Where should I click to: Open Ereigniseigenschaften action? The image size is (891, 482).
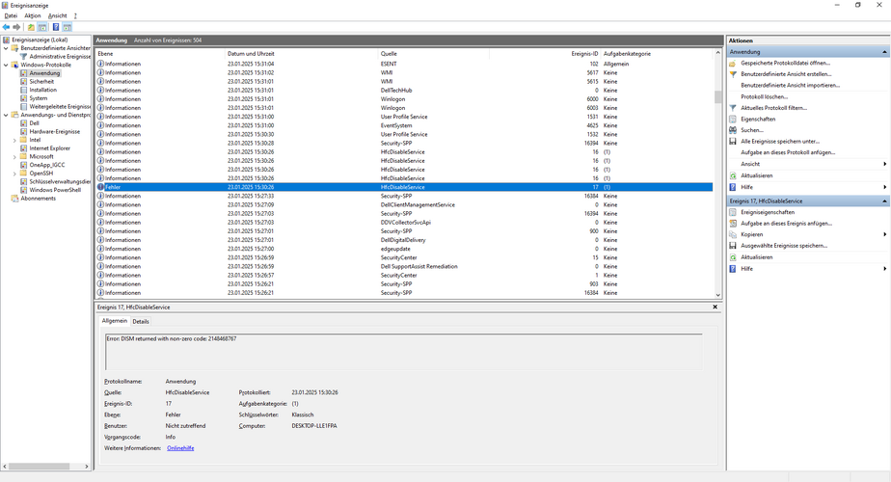click(x=768, y=212)
